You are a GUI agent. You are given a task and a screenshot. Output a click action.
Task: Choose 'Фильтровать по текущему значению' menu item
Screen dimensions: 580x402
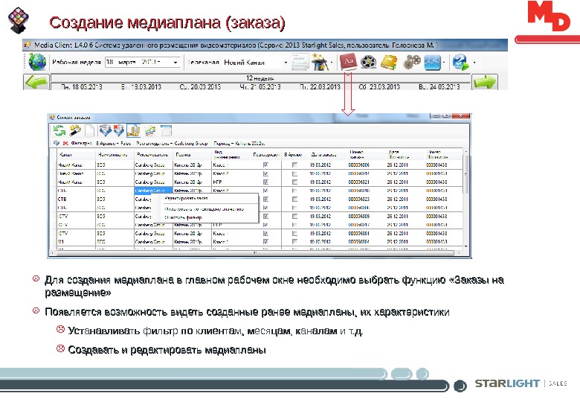[x=204, y=209]
